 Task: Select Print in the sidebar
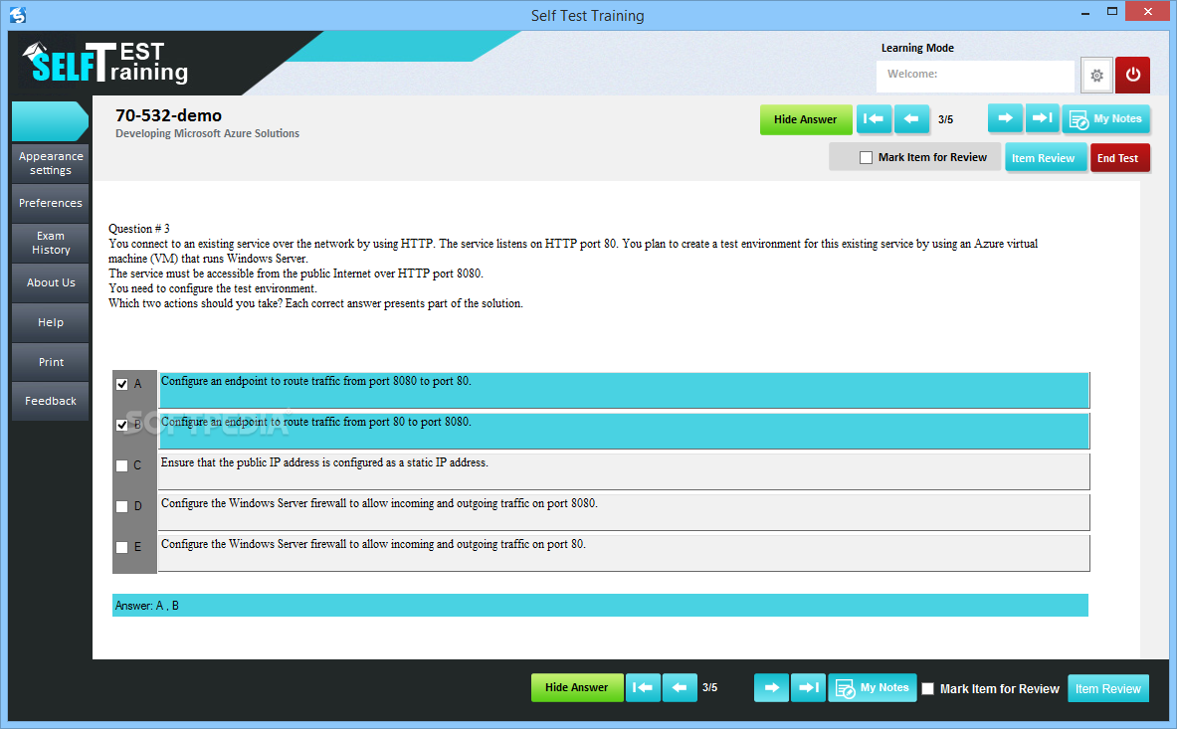tap(51, 362)
